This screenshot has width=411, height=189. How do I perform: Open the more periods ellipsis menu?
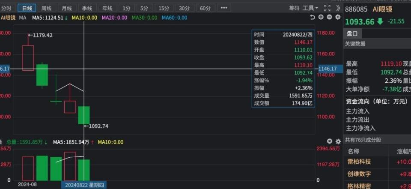pos(224,8)
